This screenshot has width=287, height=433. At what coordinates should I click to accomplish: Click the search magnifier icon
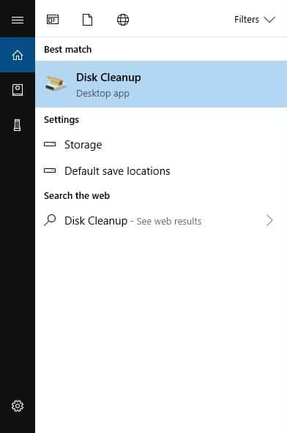(x=50, y=220)
